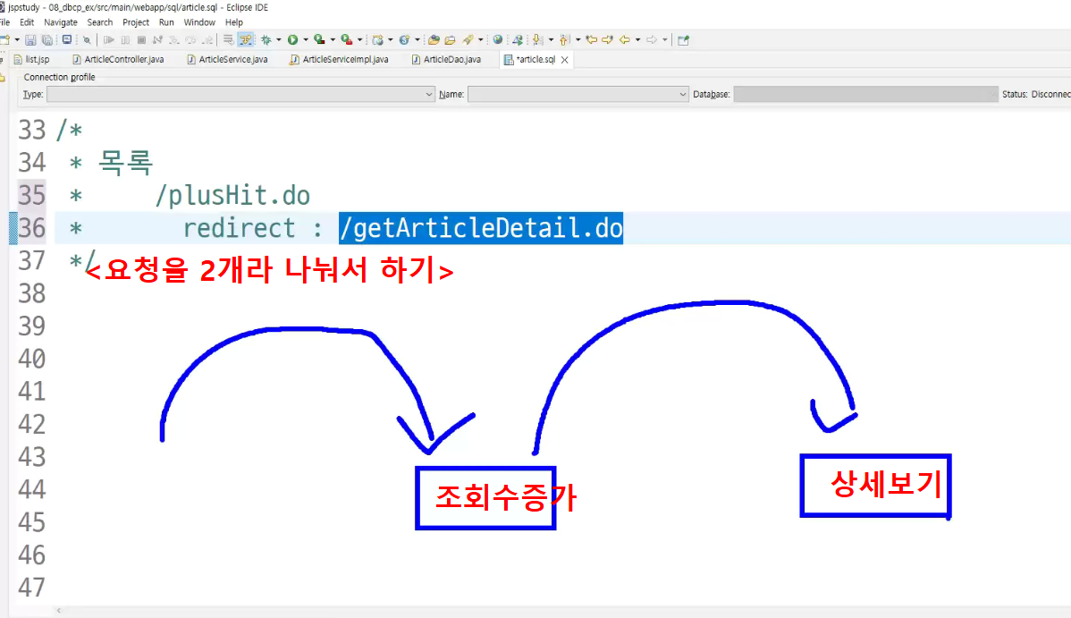The width and height of the screenshot is (1071, 618).
Task: Open the connection profile Type combo box
Action: pos(240,94)
